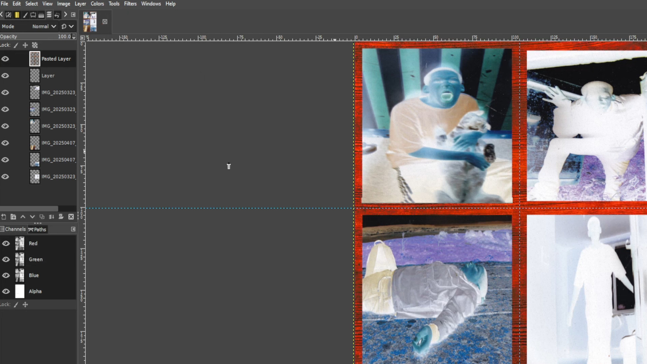This screenshot has width=647, height=364.
Task: Open the Help menu
Action: pyautogui.click(x=171, y=4)
